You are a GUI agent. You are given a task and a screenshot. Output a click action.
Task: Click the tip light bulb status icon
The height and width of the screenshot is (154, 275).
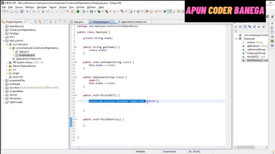(273, 152)
